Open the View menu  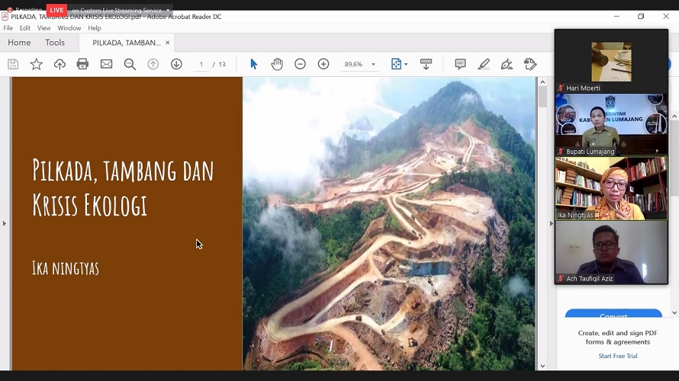point(44,28)
